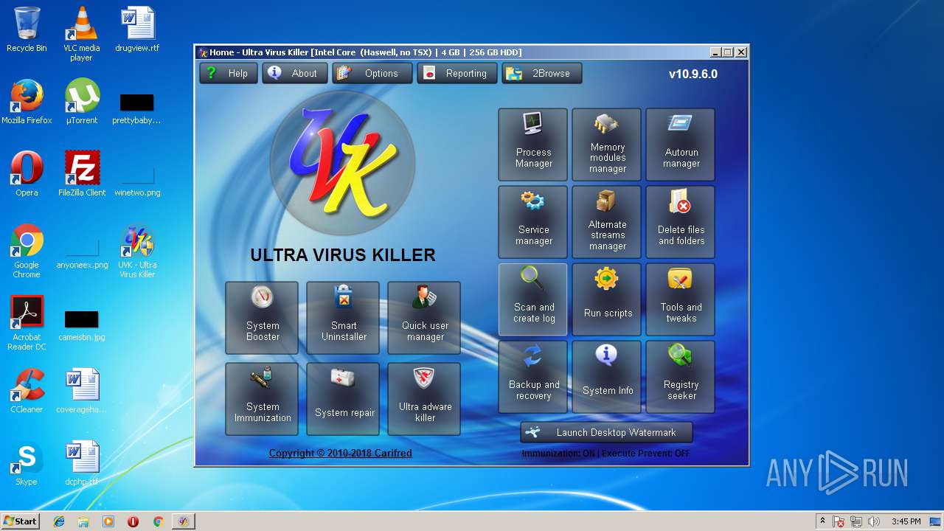Select dcphp.rtf desktop file

point(82,463)
